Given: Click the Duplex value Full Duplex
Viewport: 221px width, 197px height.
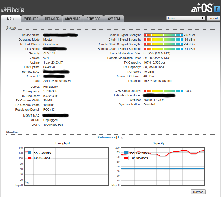Looking at the screenshot, I should (51, 87).
